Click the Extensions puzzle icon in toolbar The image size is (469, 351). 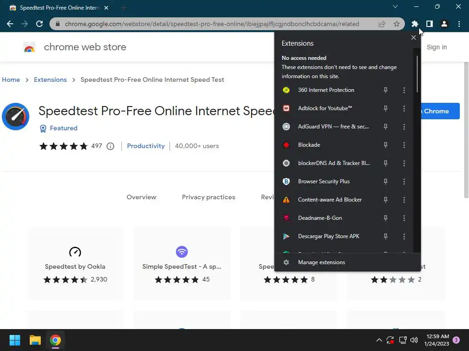click(x=414, y=24)
